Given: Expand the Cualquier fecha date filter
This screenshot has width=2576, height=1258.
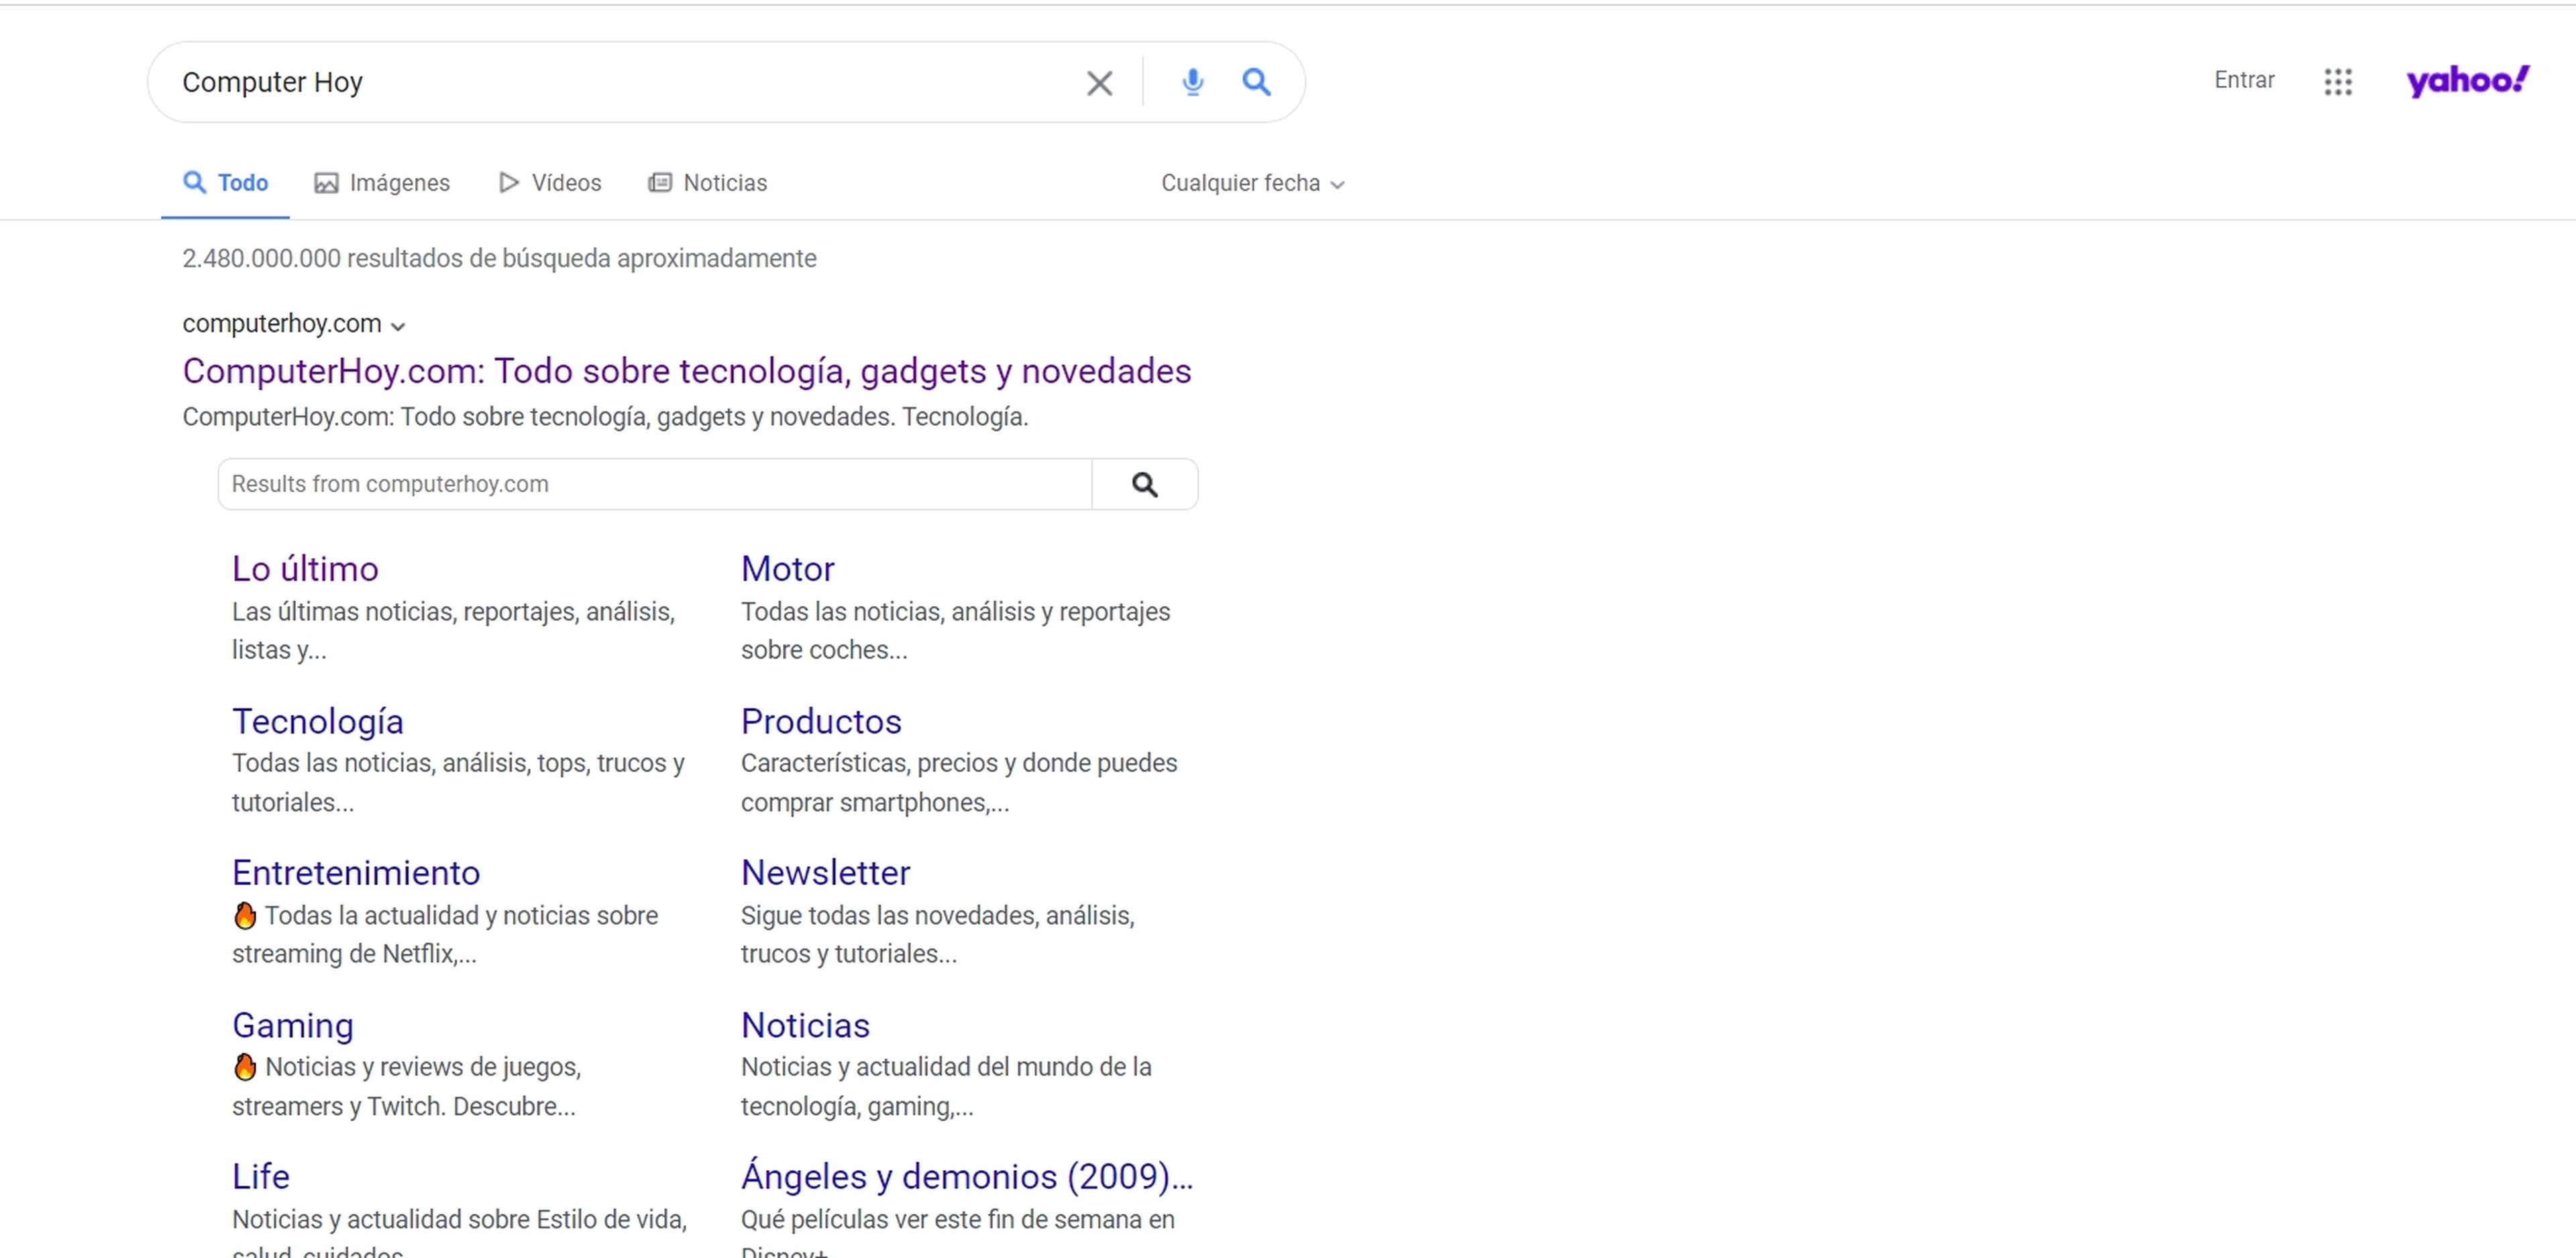Looking at the screenshot, I should click(1252, 184).
